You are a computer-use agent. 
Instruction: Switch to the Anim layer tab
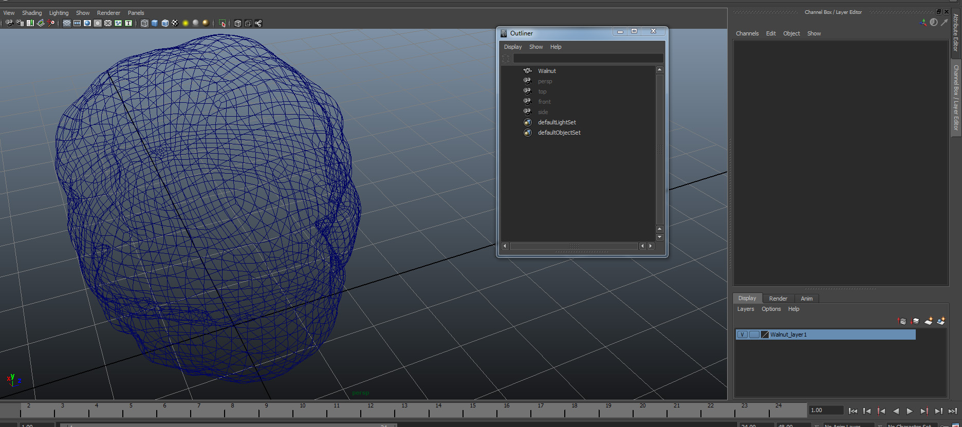(807, 299)
